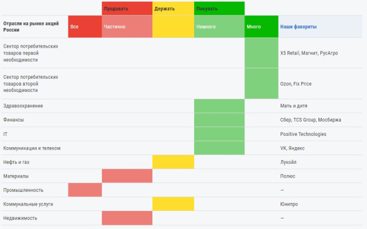The width and height of the screenshot is (367, 229).
Task: Select row 'Сектор потребительских товаров первой необходимости'
Action: point(182,53)
